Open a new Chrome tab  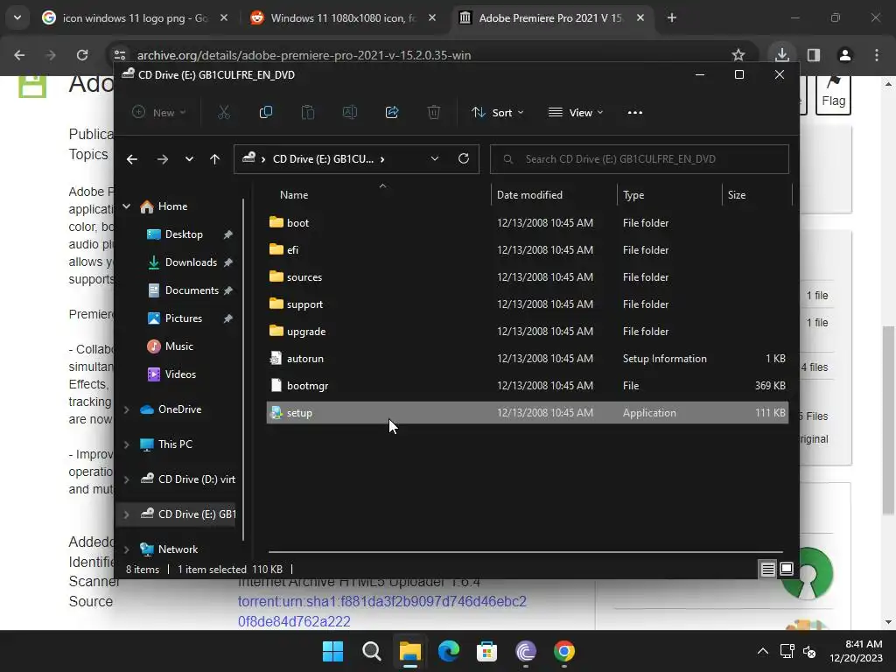pyautogui.click(x=672, y=17)
